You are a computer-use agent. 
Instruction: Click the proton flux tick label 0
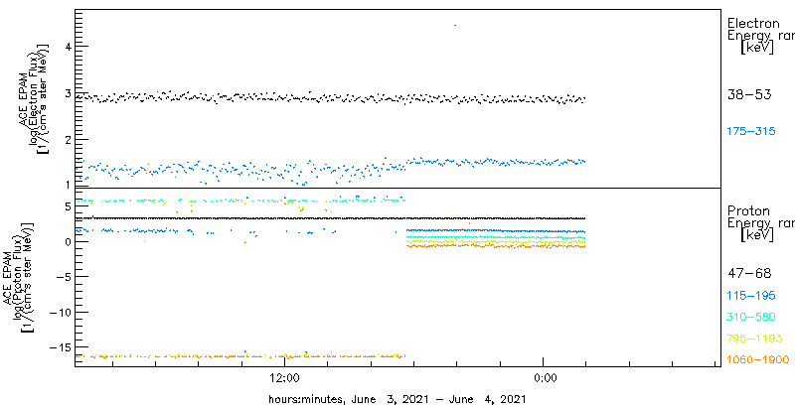point(67,241)
